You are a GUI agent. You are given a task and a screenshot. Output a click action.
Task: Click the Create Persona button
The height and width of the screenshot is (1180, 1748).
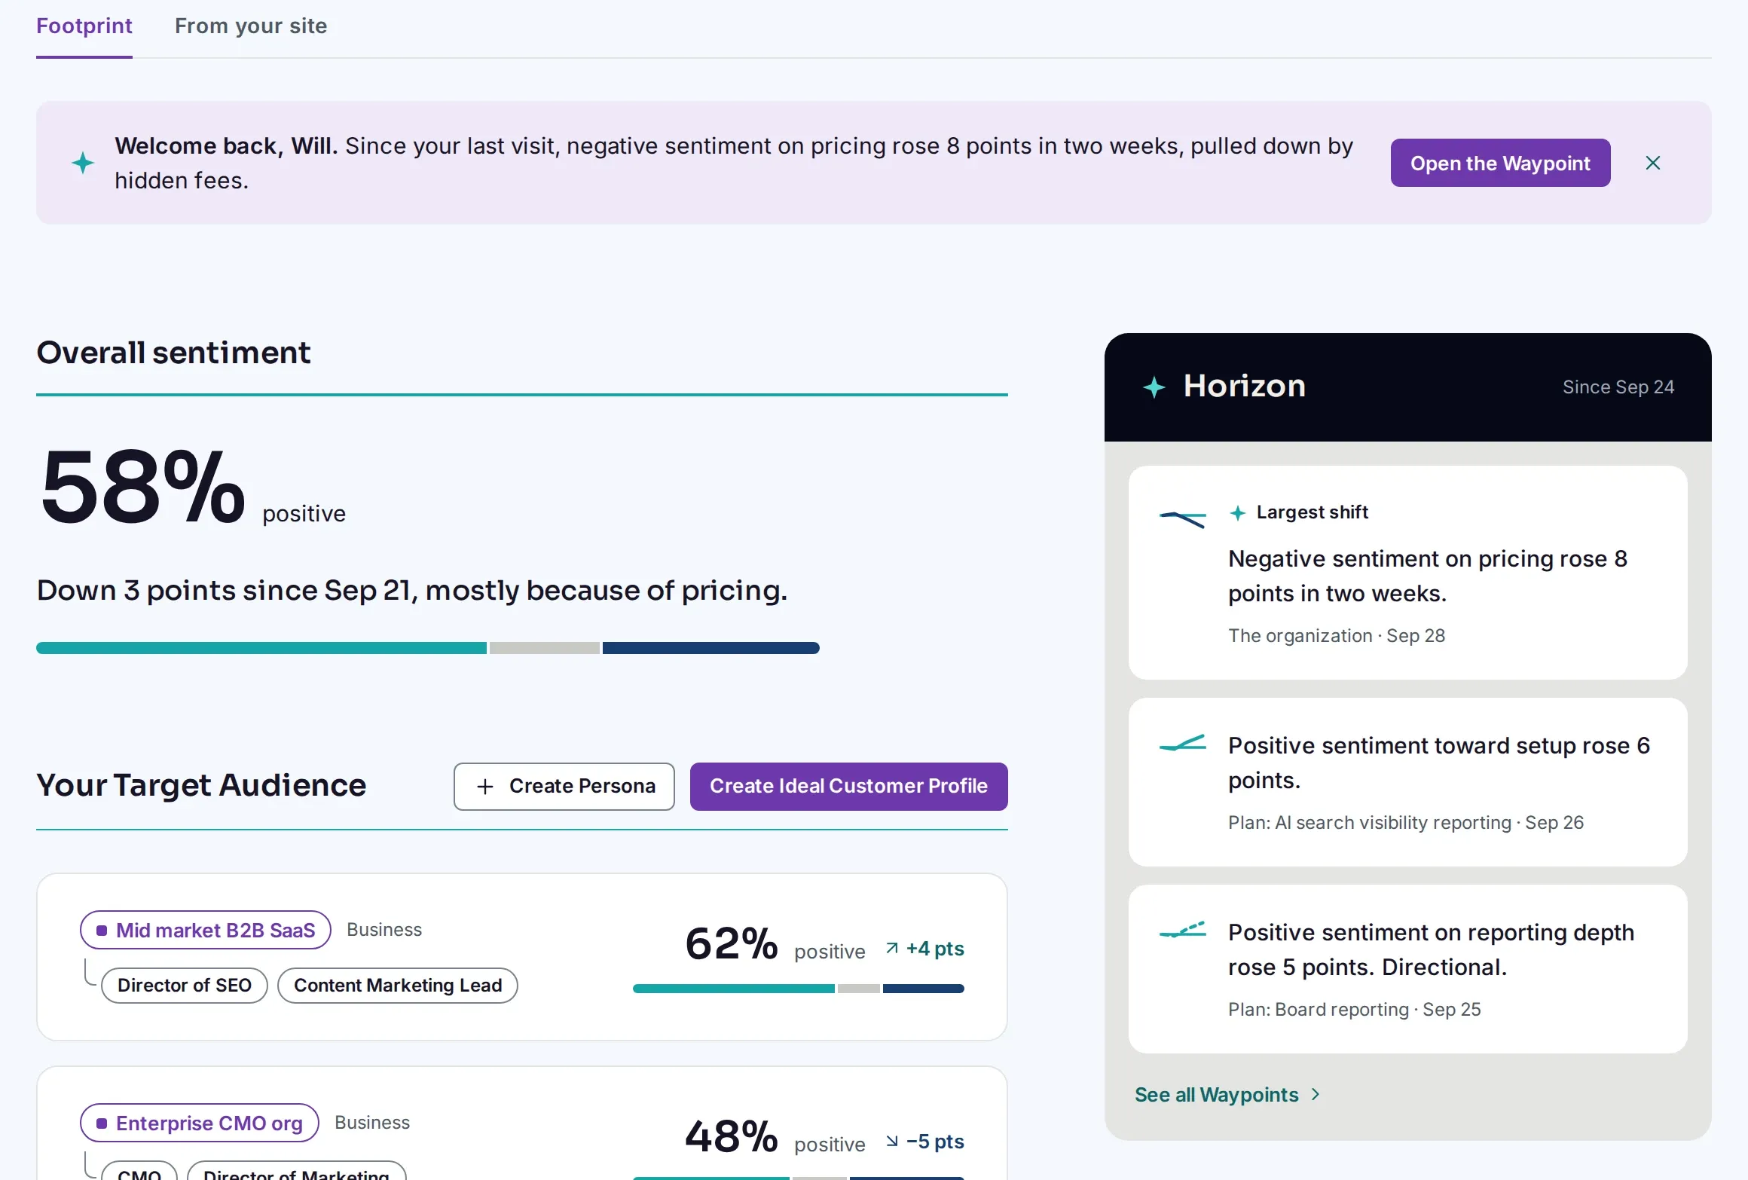[564, 786]
